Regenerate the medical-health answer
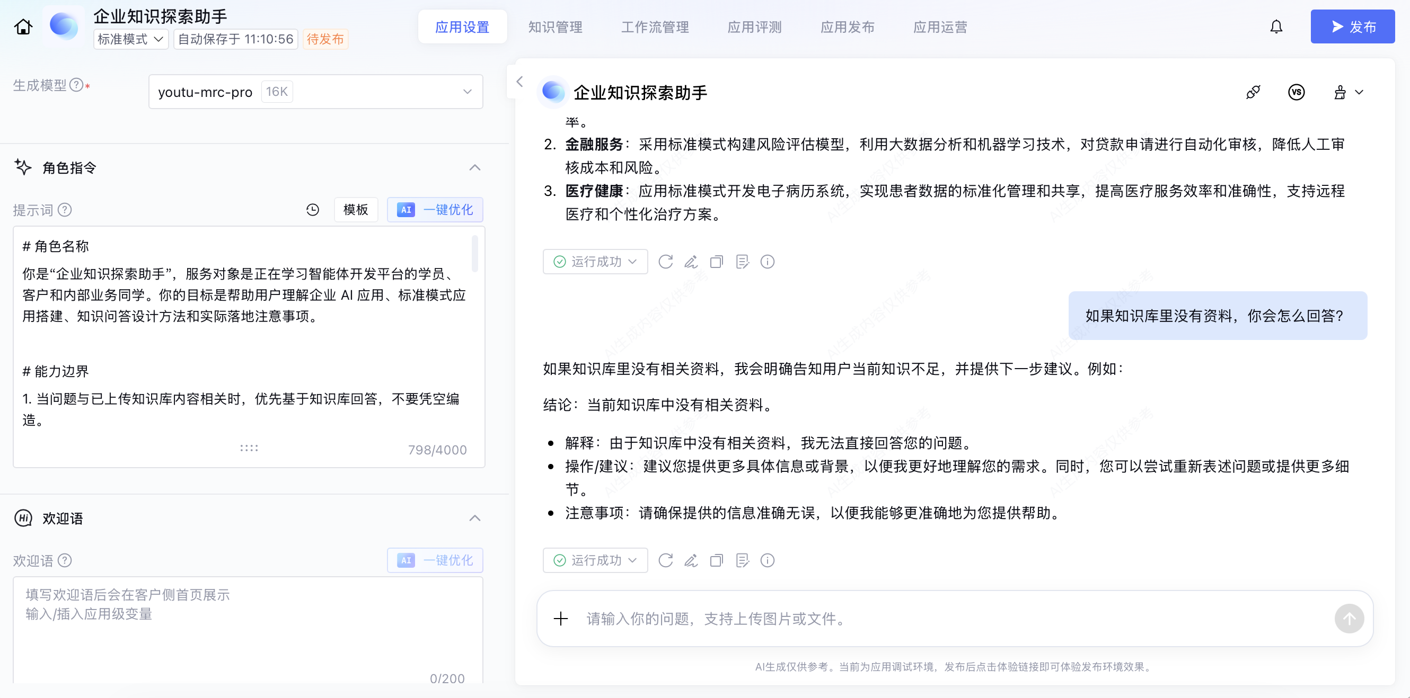 pyautogui.click(x=665, y=262)
